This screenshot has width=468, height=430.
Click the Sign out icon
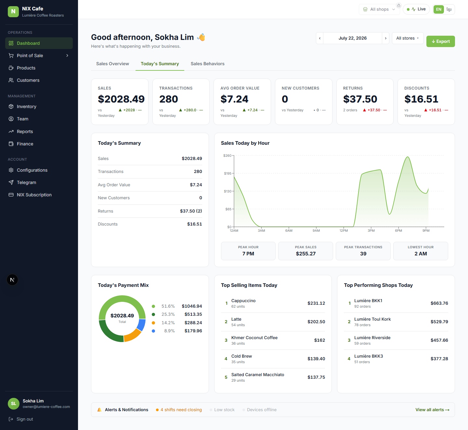point(11,419)
